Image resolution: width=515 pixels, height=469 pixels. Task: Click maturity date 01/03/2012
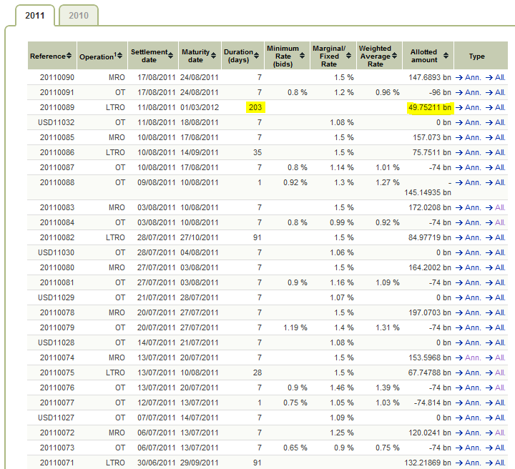click(x=200, y=108)
